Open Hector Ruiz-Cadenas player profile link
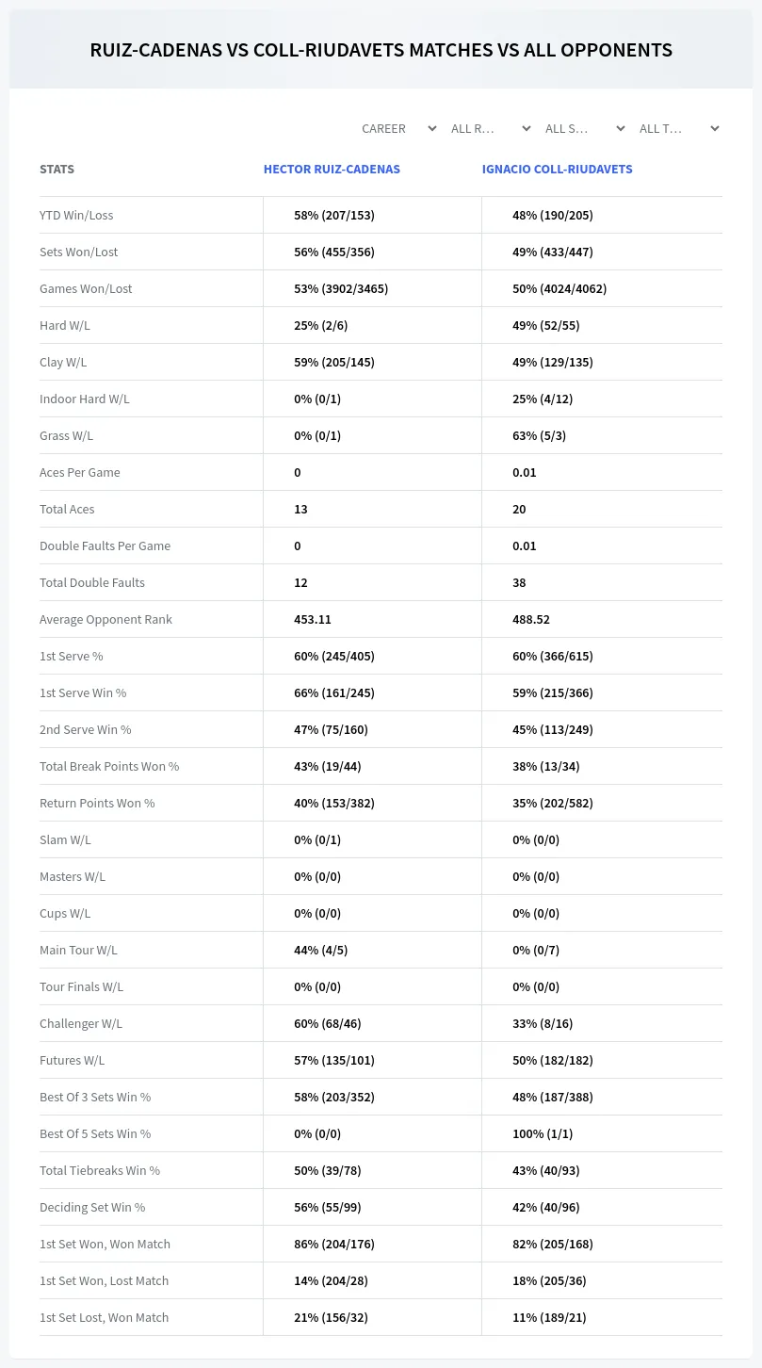This screenshot has width=762, height=1368. tap(332, 170)
